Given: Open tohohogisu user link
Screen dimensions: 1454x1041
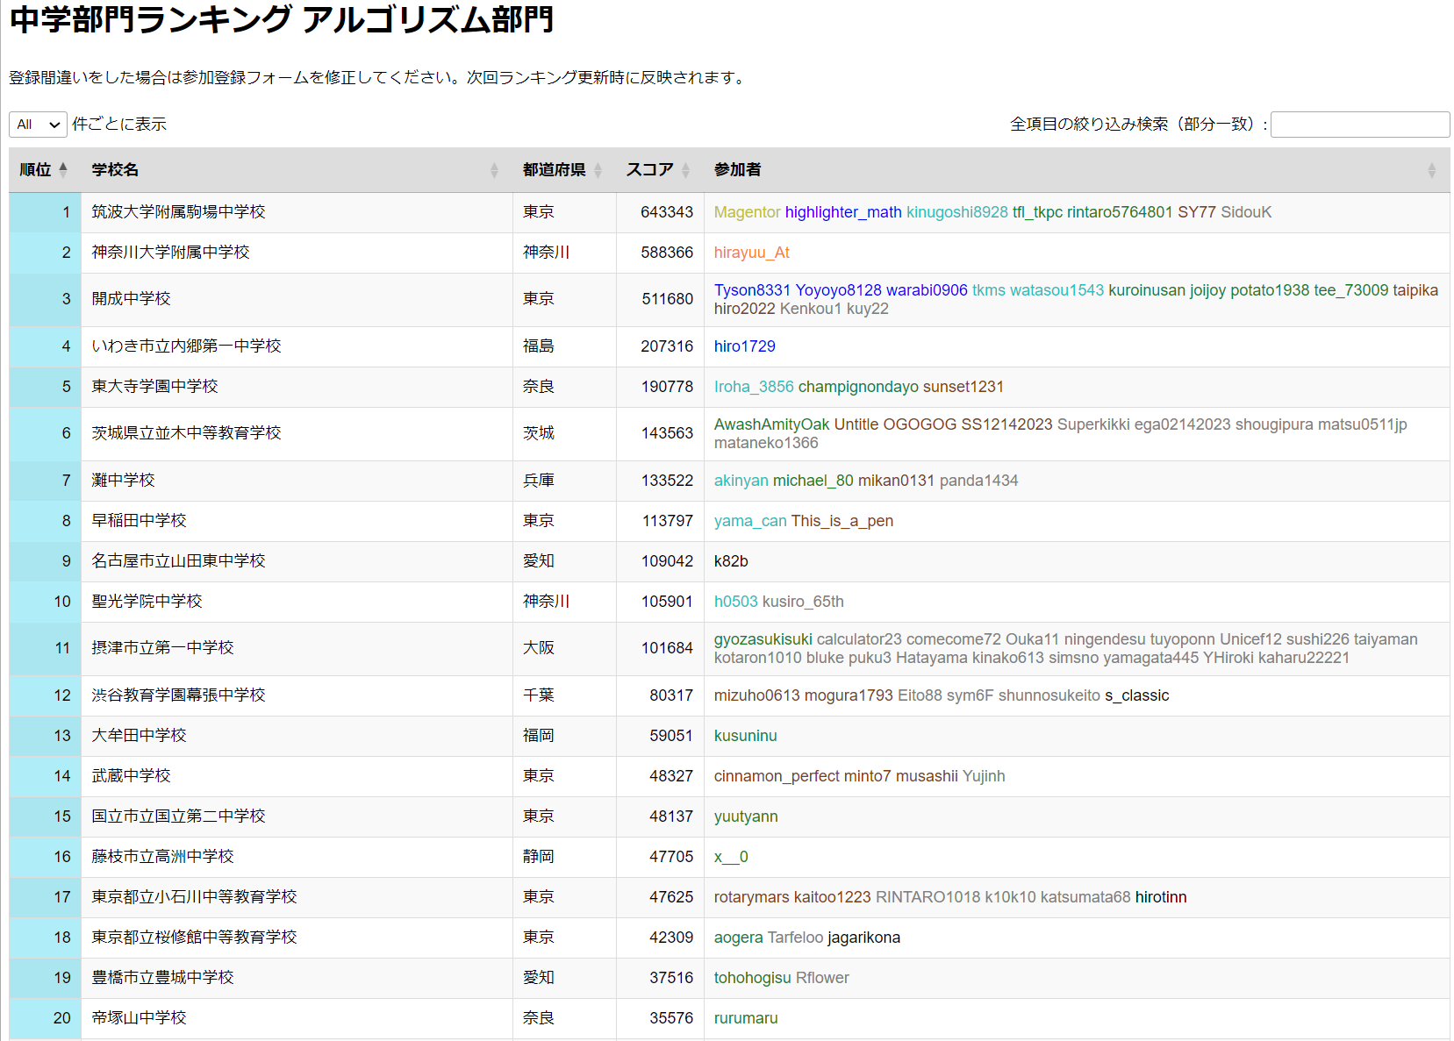Looking at the screenshot, I should [753, 978].
